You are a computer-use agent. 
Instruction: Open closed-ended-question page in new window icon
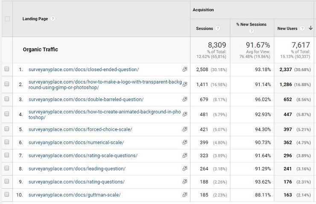184,69
